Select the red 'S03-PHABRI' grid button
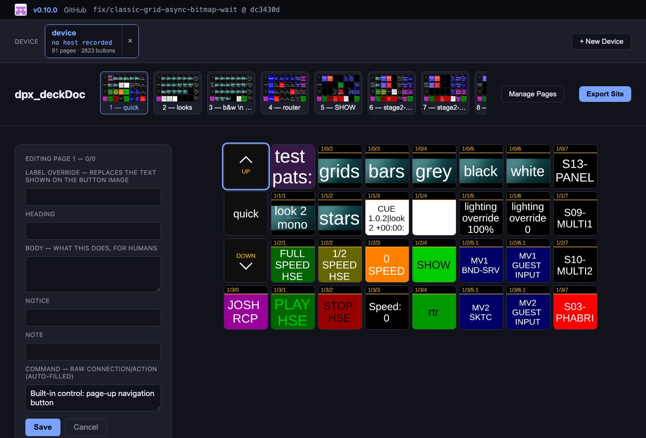 click(575, 308)
